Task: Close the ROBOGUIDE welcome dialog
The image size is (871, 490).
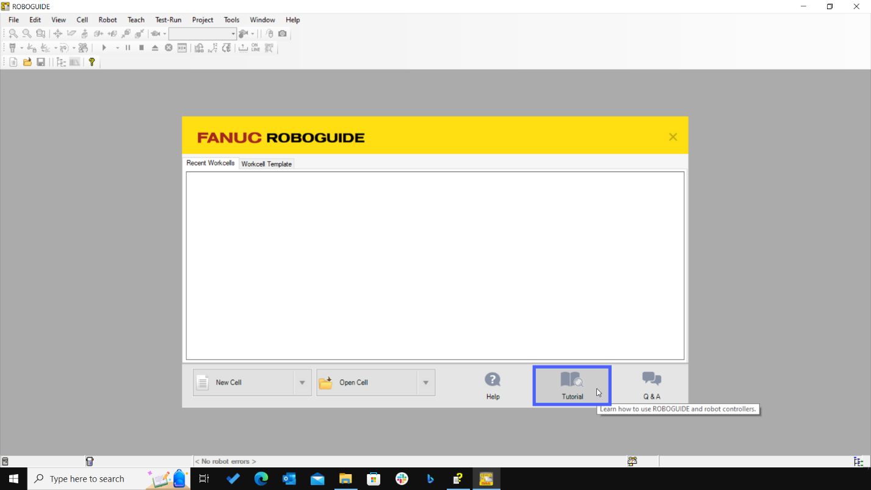Action: 673,137
